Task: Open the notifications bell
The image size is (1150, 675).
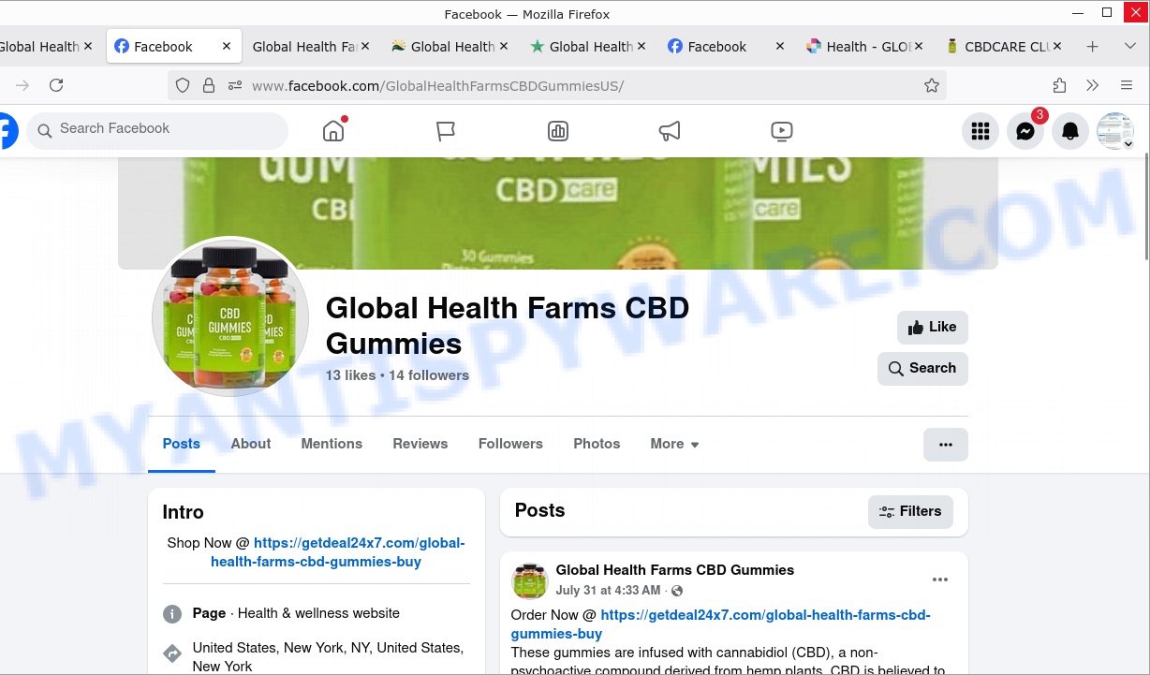Action: 1070,132
